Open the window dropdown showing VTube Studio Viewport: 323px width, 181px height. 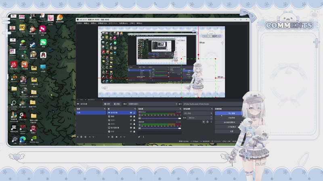(213, 104)
